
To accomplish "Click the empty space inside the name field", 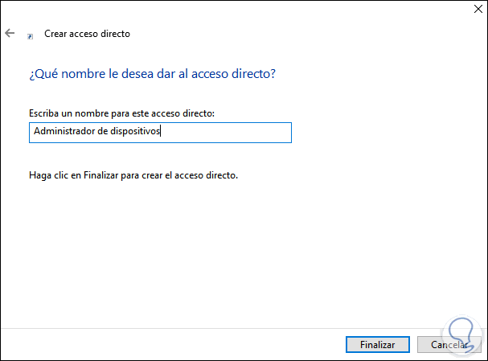I will [x=229, y=133].
